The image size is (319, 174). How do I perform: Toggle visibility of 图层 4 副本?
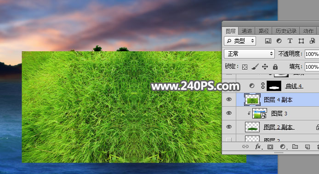click(x=229, y=99)
